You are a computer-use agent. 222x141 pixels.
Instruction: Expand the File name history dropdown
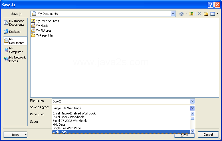[192, 101]
